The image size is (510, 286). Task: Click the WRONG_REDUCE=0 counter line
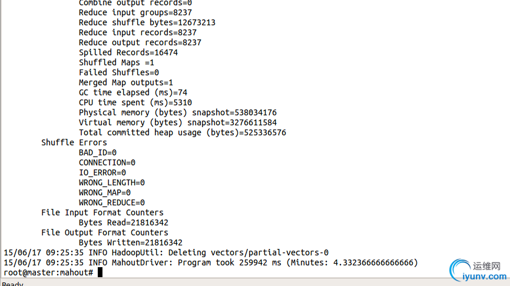(111, 202)
